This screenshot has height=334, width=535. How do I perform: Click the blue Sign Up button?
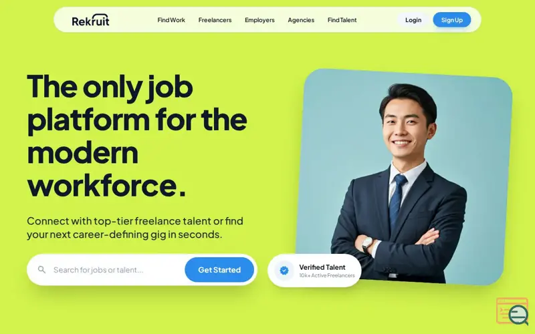click(x=452, y=20)
